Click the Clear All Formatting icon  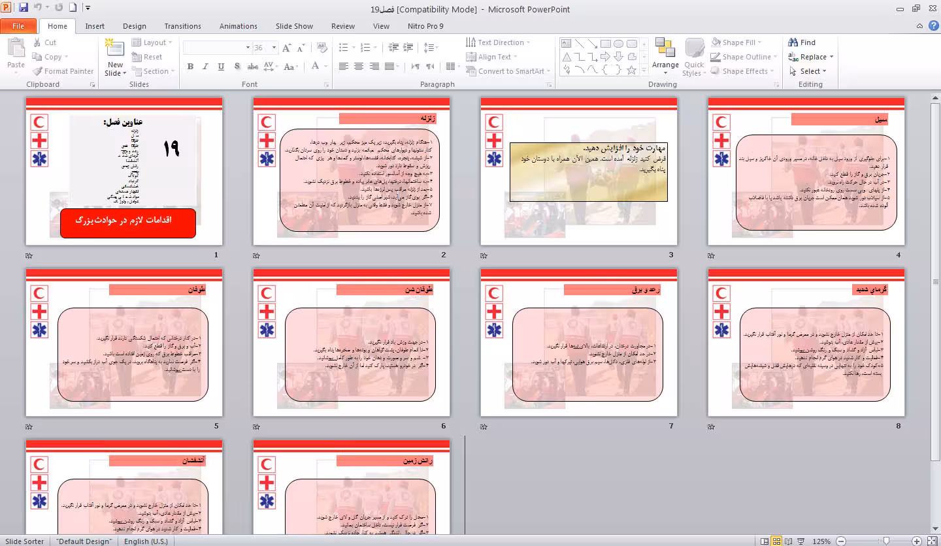(x=322, y=48)
